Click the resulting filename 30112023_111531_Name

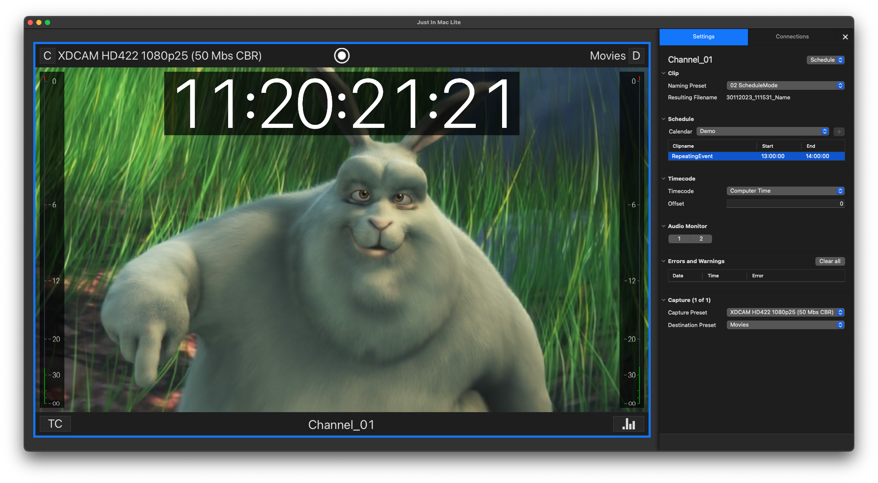pyautogui.click(x=758, y=98)
